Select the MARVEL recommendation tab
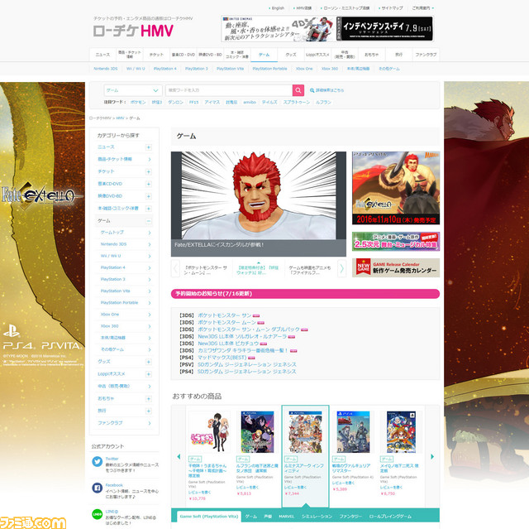 [287, 516]
